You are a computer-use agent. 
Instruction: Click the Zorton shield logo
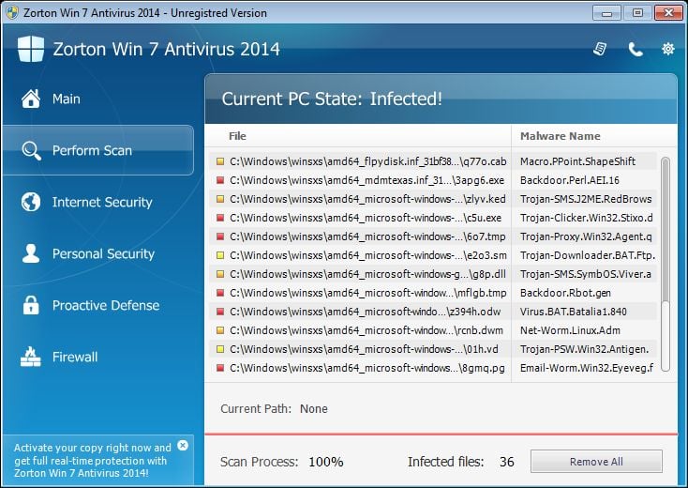[x=31, y=49]
